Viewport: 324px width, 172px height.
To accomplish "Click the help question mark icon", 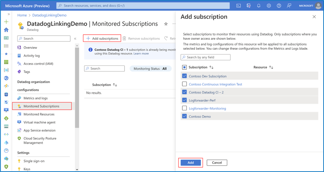I will tap(279, 6).
